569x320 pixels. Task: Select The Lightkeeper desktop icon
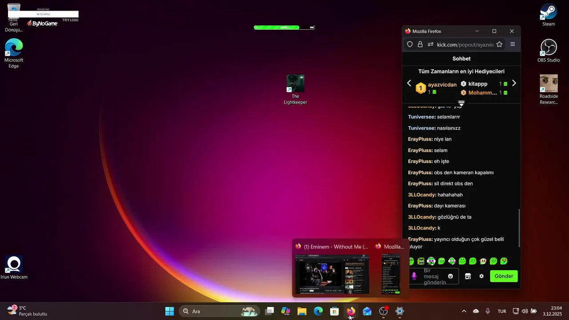(296, 90)
